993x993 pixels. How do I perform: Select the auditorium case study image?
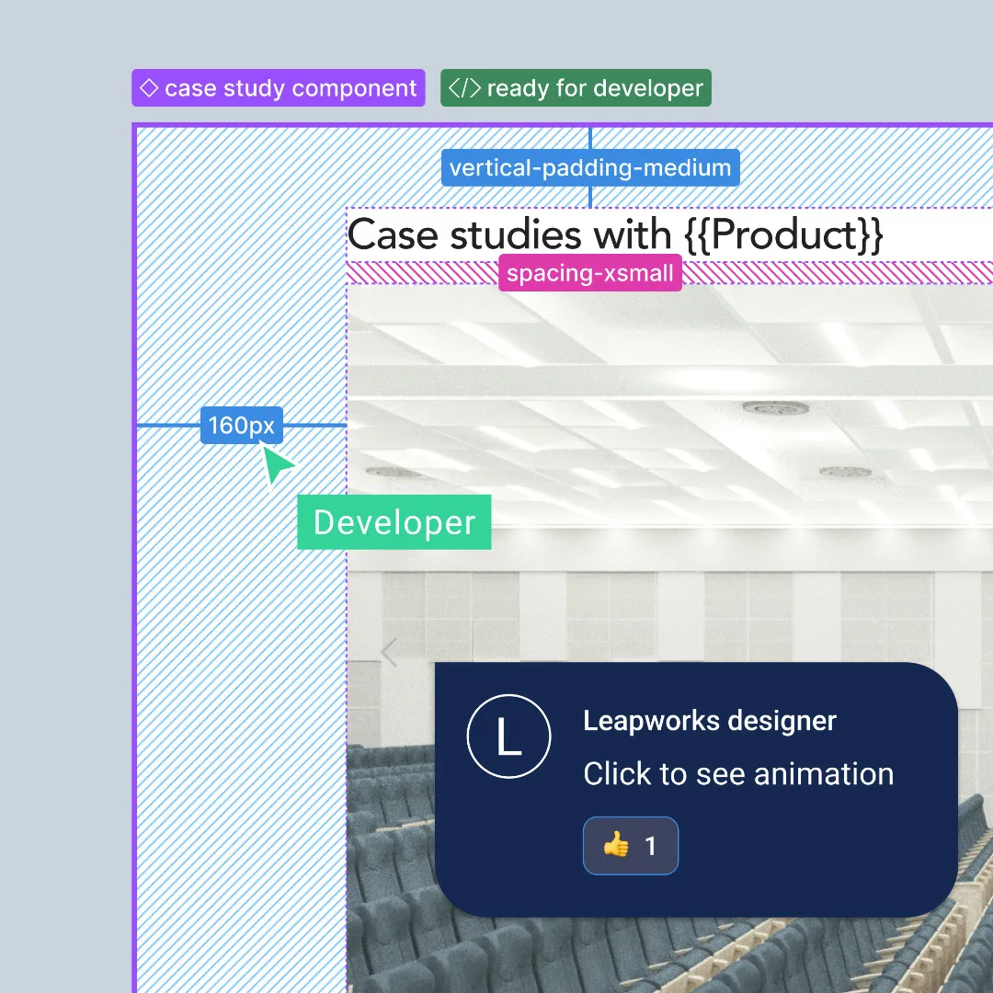pos(670,638)
